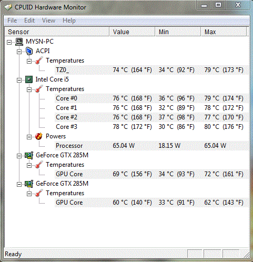Viewport: 253px width, 262px height.
Task: Select the Core #1 row
Action: (152, 108)
